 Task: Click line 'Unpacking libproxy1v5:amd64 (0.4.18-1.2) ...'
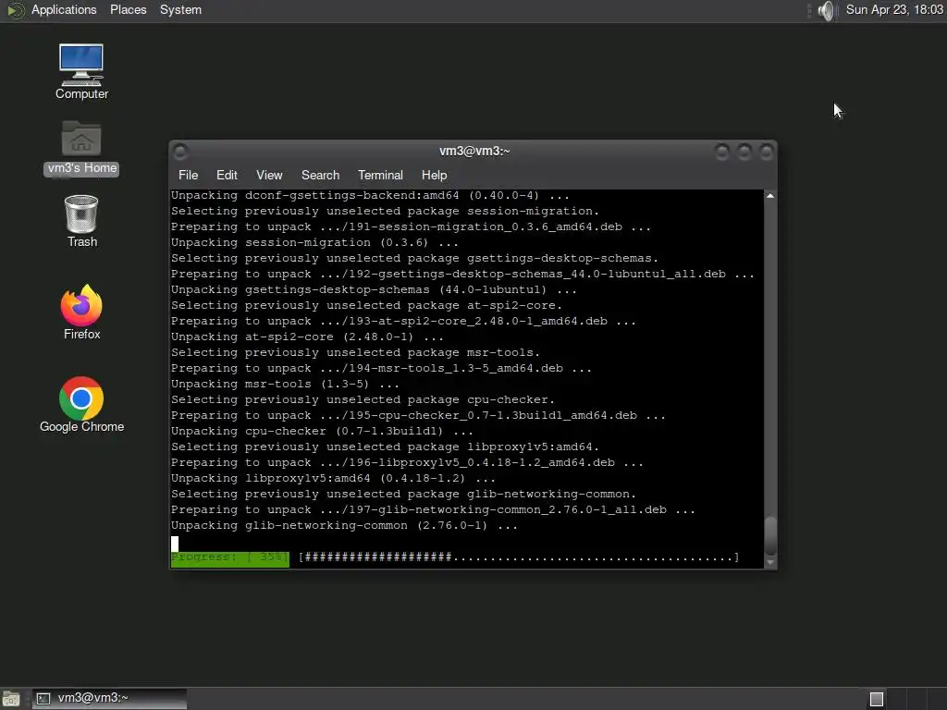tap(333, 478)
